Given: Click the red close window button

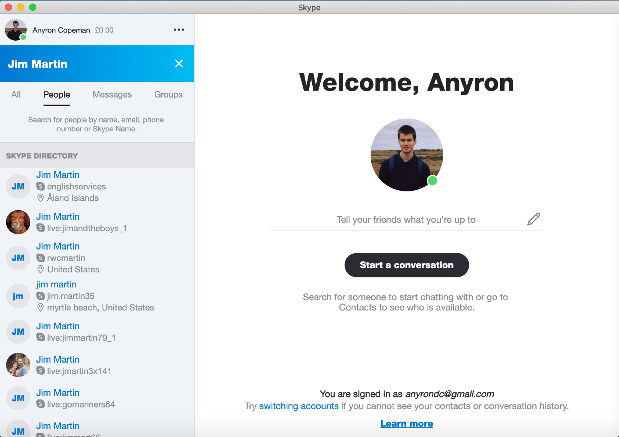Looking at the screenshot, I should point(9,7).
